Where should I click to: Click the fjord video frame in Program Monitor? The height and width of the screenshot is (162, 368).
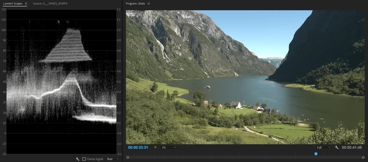(x=245, y=77)
